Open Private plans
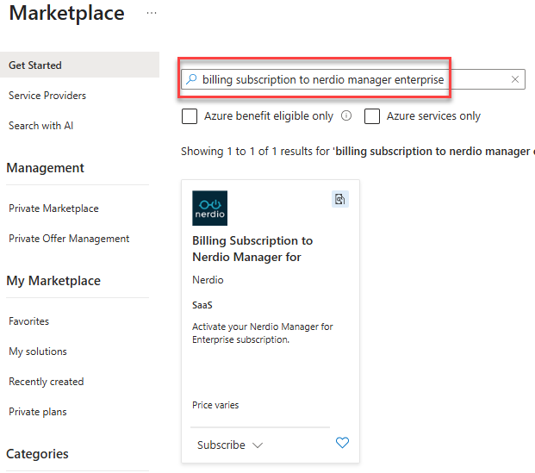Viewport: 535px width, 473px height. pos(38,412)
